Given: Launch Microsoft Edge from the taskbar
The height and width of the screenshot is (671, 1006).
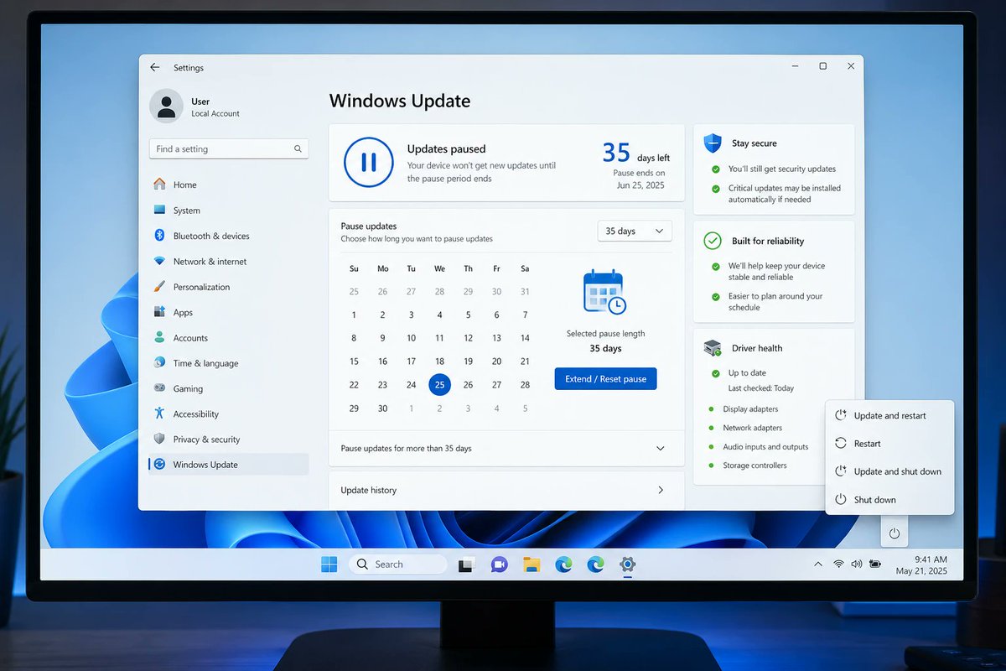Looking at the screenshot, I should (x=563, y=564).
